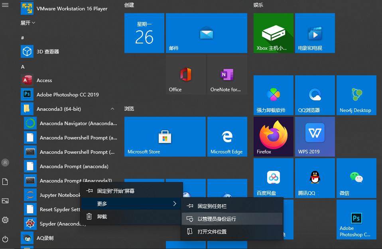Image resolution: width=382 pixels, height=249 pixels.
Task: Launch the Firefox tile
Action: pos(274,137)
